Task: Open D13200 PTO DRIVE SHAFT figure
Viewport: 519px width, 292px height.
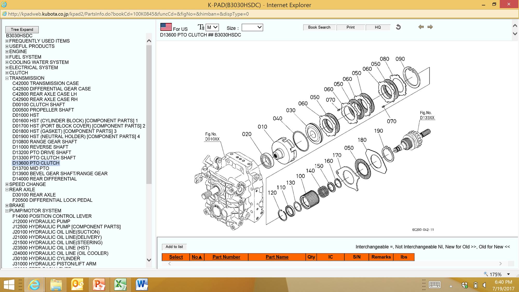Action: pyautogui.click(x=42, y=153)
